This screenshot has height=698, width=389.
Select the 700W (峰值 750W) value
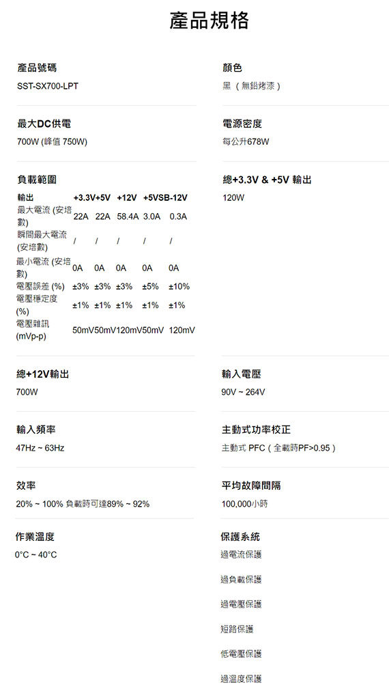(52, 142)
